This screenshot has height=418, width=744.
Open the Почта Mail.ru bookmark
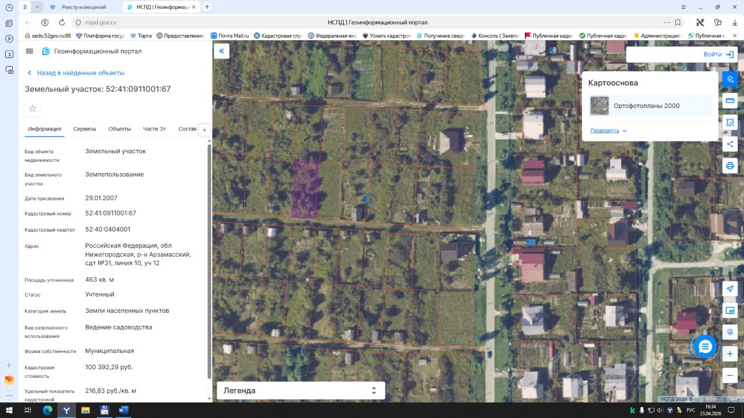coord(230,35)
